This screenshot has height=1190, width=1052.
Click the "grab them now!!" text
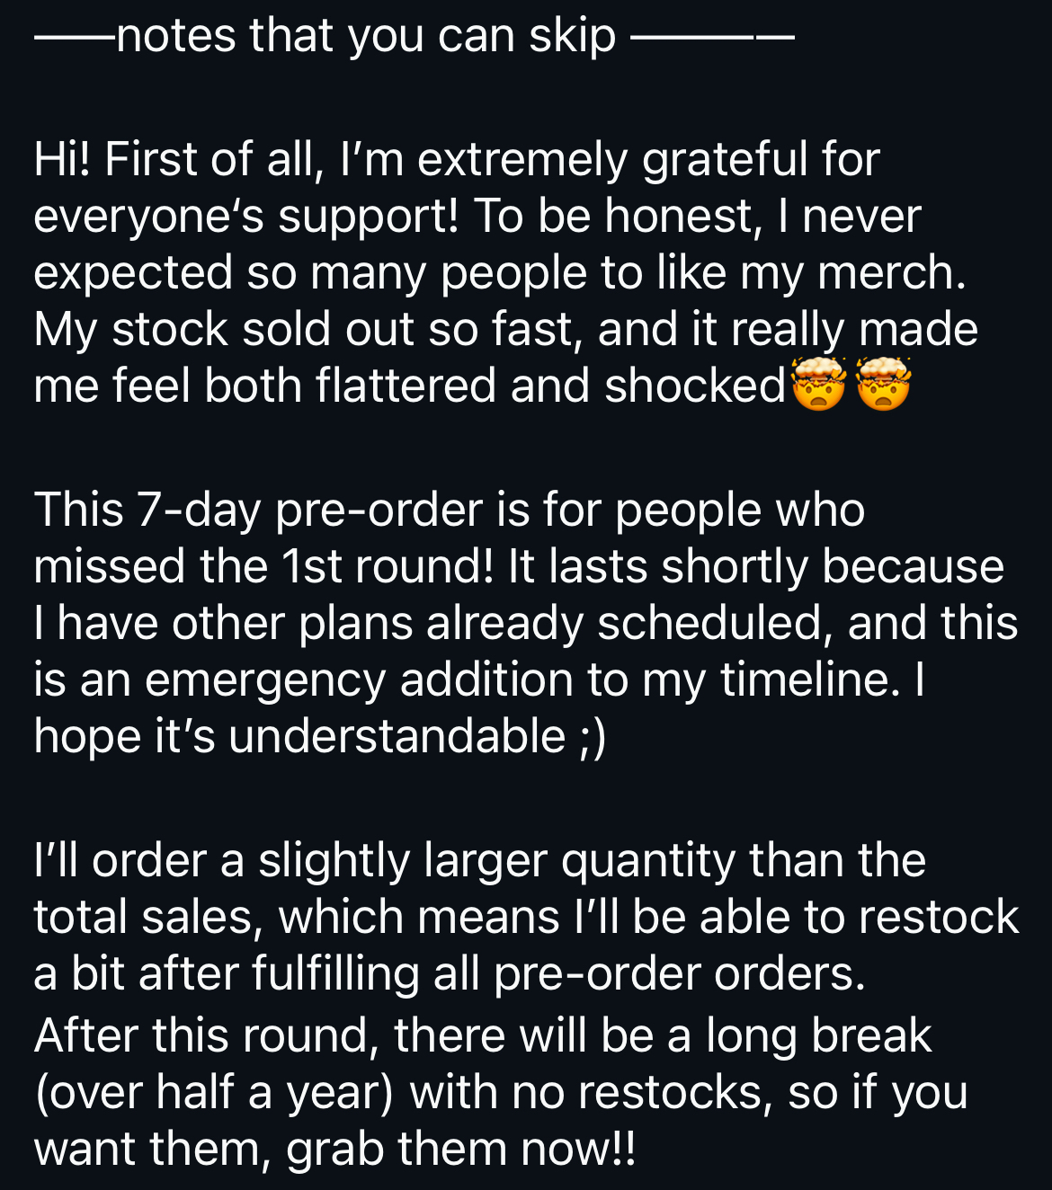(x=460, y=1150)
